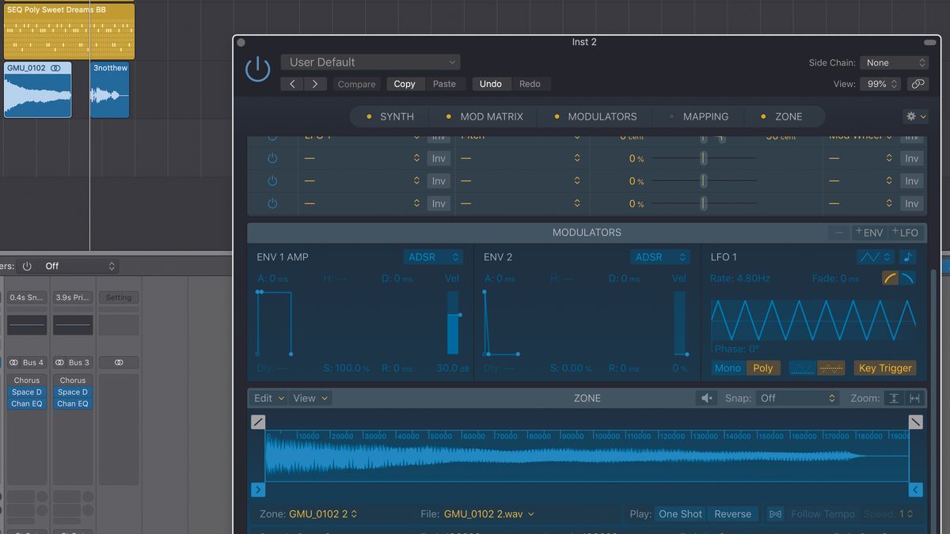This screenshot has height=534, width=950.
Task: Toggle Reverse playback for the zone
Action: (732, 513)
